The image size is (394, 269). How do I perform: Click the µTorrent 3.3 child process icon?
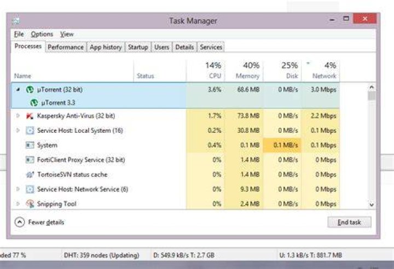tap(34, 102)
